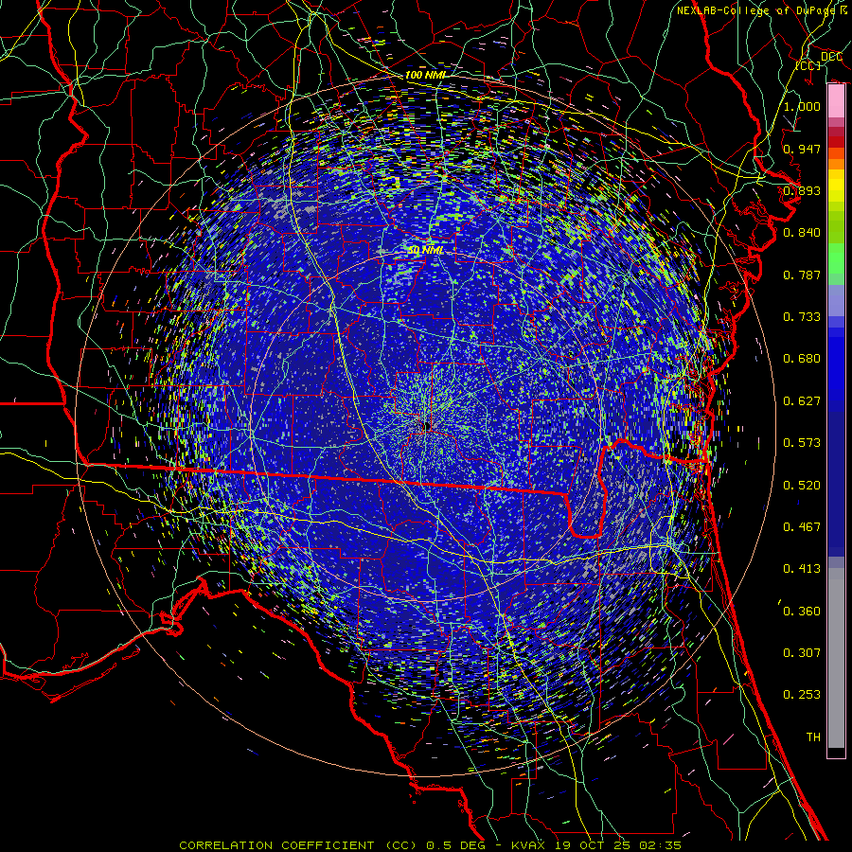Viewport: 852px width, 852px height.
Task: Click the gray segment of the color bar
Action: pyautogui.click(x=836, y=658)
